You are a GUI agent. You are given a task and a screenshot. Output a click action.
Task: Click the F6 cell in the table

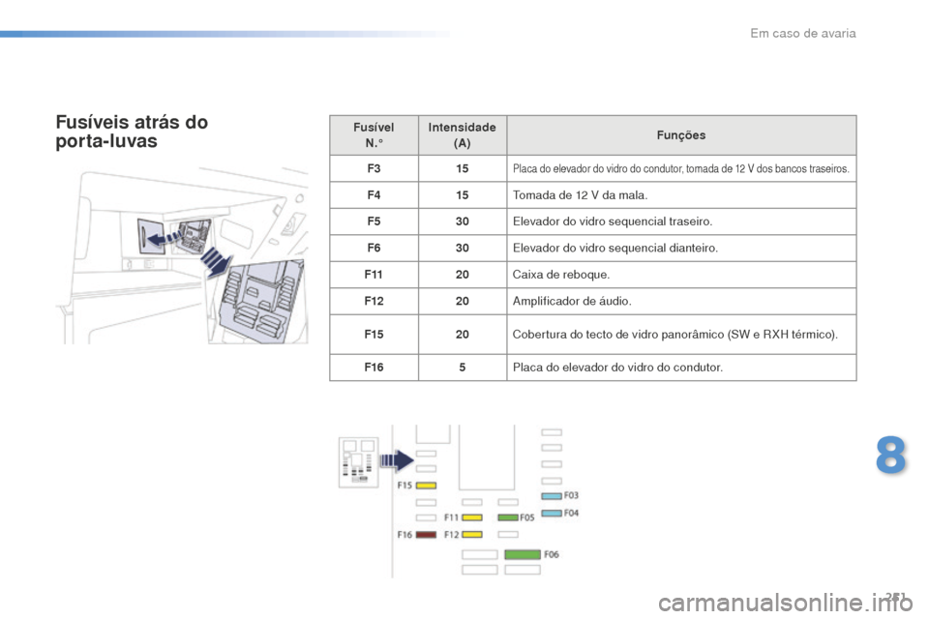coord(374,249)
